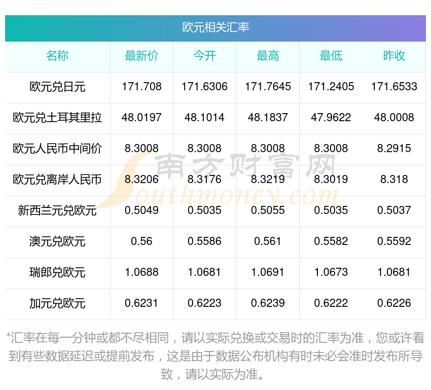Click the 欧元兑土耳其里拉 row name
This screenshot has width=431, height=390.
coord(57,118)
